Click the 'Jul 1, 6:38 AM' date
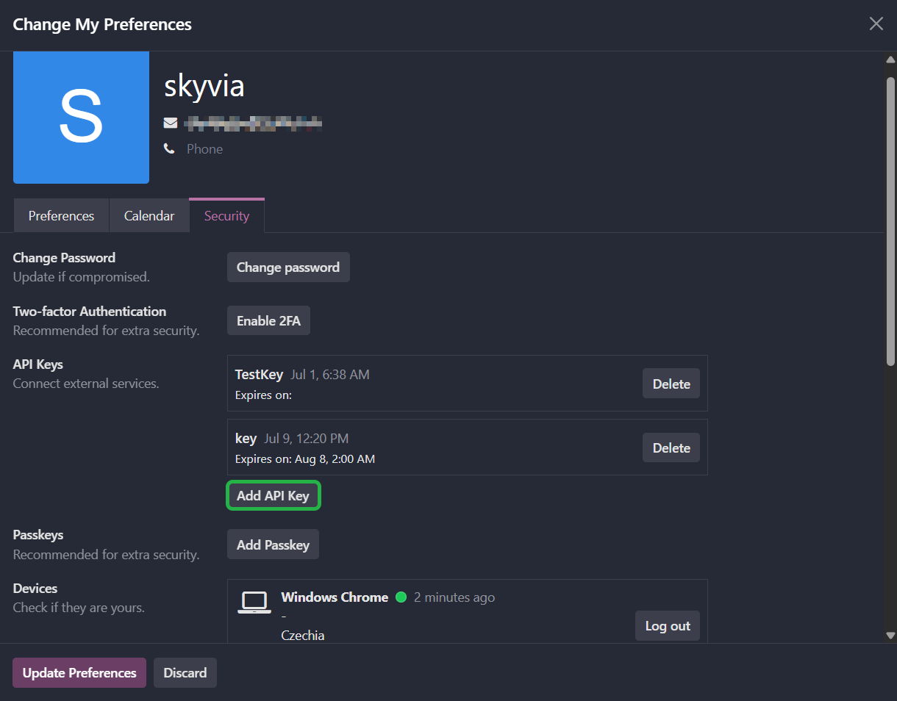 pos(330,375)
